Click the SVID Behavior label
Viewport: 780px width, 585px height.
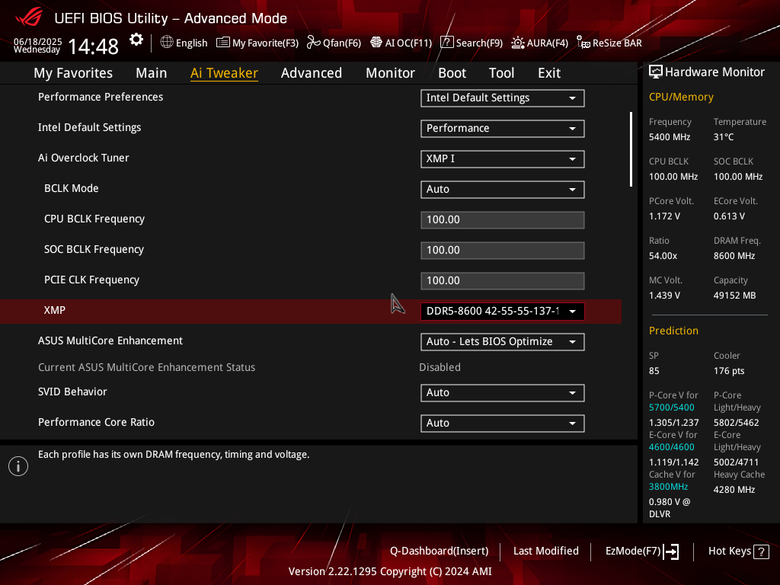(72, 392)
